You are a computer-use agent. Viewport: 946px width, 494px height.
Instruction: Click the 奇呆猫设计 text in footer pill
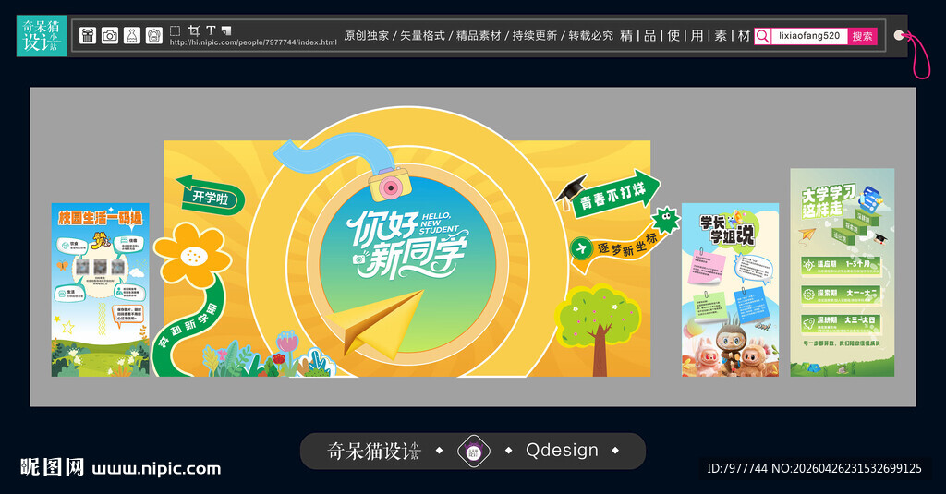pyautogui.click(x=374, y=451)
